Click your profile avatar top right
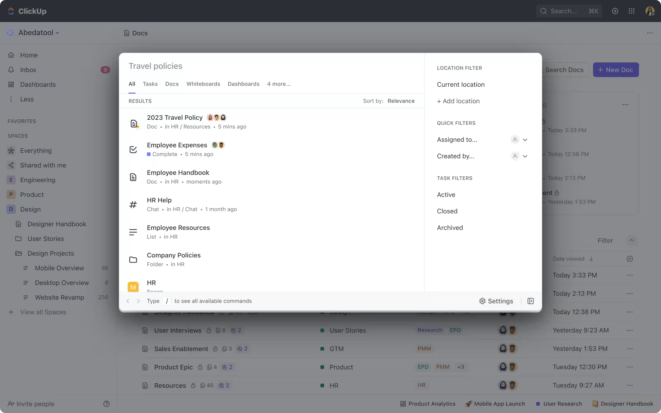The height and width of the screenshot is (413, 661). pos(649,11)
